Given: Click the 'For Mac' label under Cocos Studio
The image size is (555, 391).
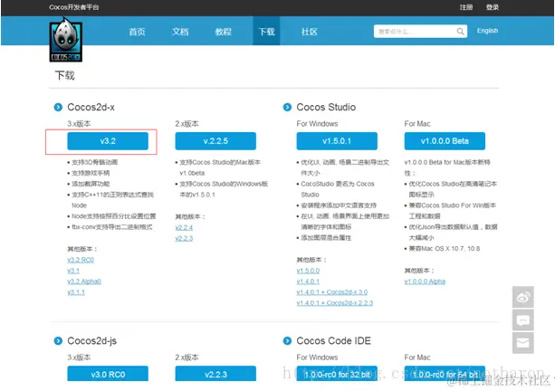Looking at the screenshot, I should [417, 124].
